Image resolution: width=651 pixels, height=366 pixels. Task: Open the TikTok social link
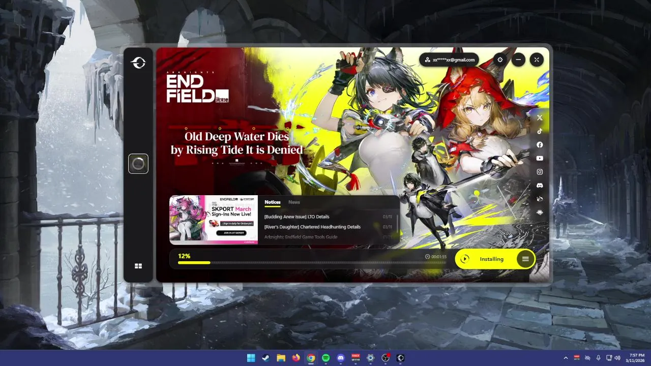click(x=540, y=131)
